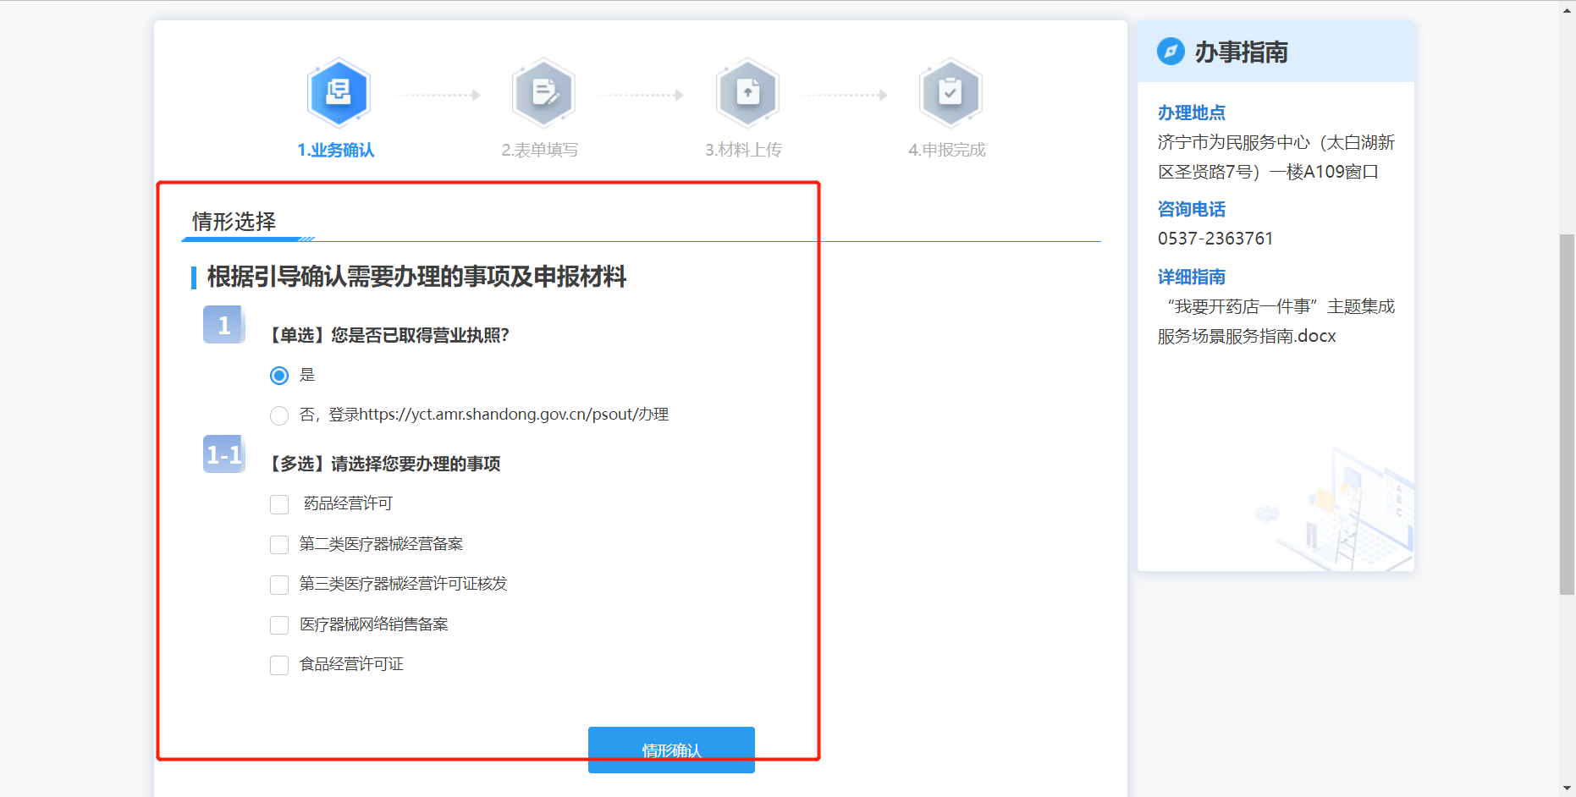Click the 1.业务确认 step label

click(336, 150)
